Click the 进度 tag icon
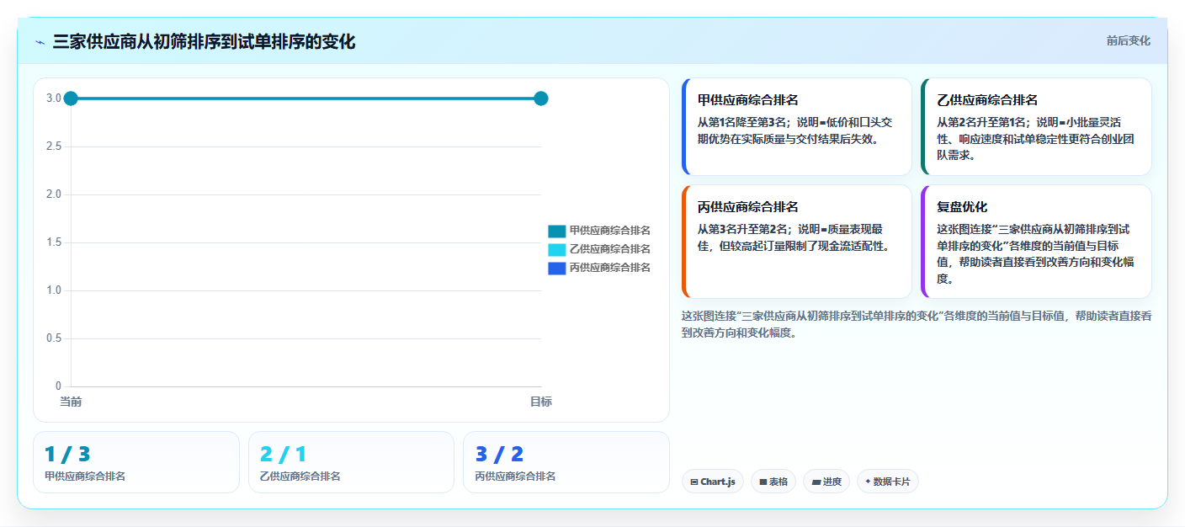Screen dimensions: 1185x527 [x=816, y=482]
